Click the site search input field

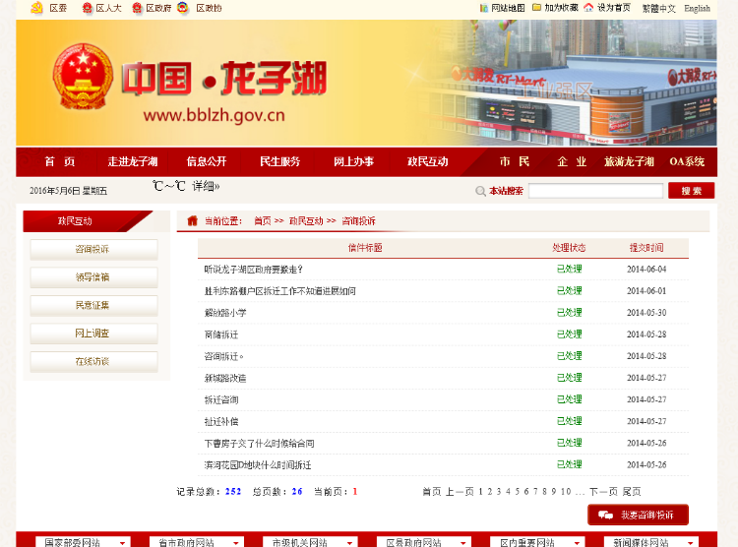(x=596, y=191)
